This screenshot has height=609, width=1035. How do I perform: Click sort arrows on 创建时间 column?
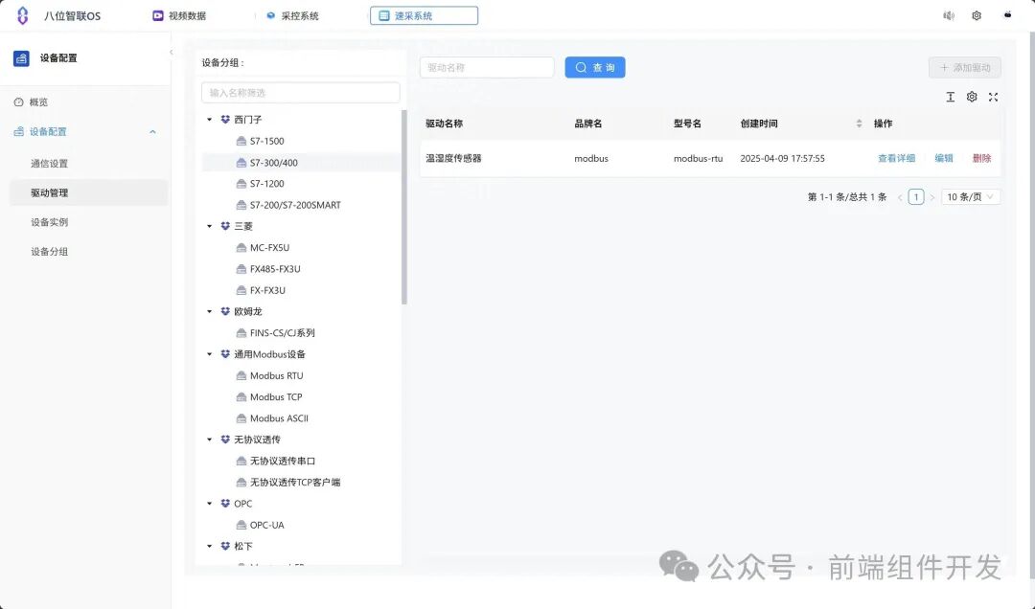pyautogui.click(x=859, y=124)
